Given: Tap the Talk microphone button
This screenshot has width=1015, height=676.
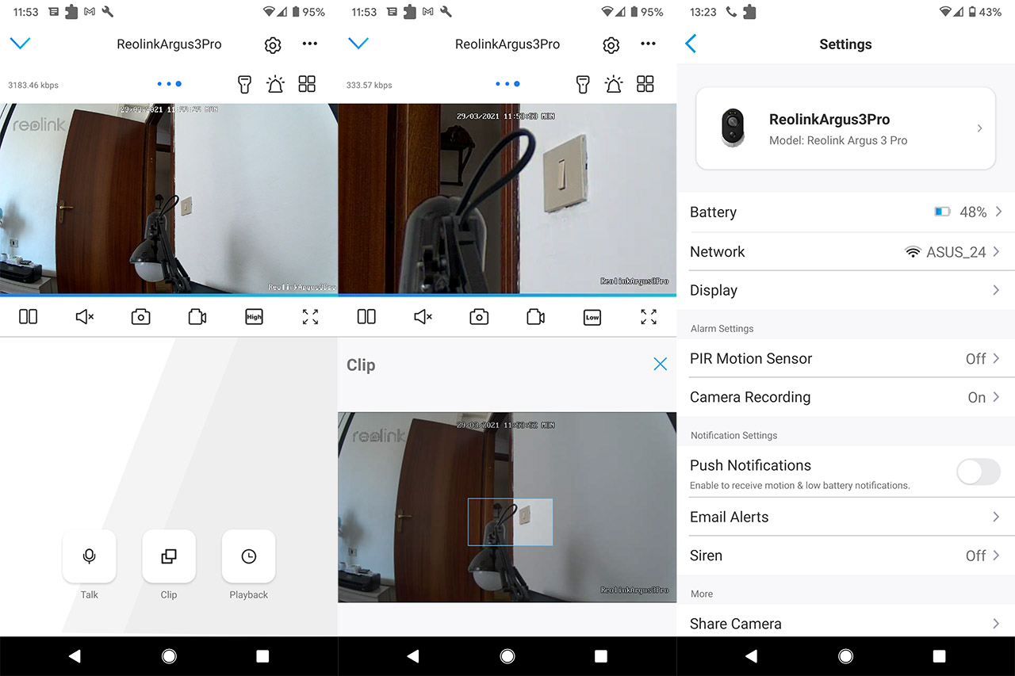Looking at the screenshot, I should coord(90,556).
